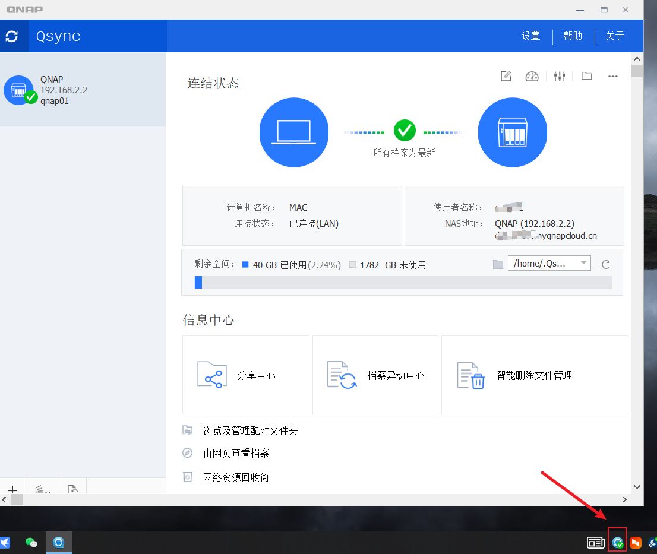Viewport: 657px width, 554px height.
Task: Open settings sliders icon near folder icon
Action: click(x=559, y=76)
